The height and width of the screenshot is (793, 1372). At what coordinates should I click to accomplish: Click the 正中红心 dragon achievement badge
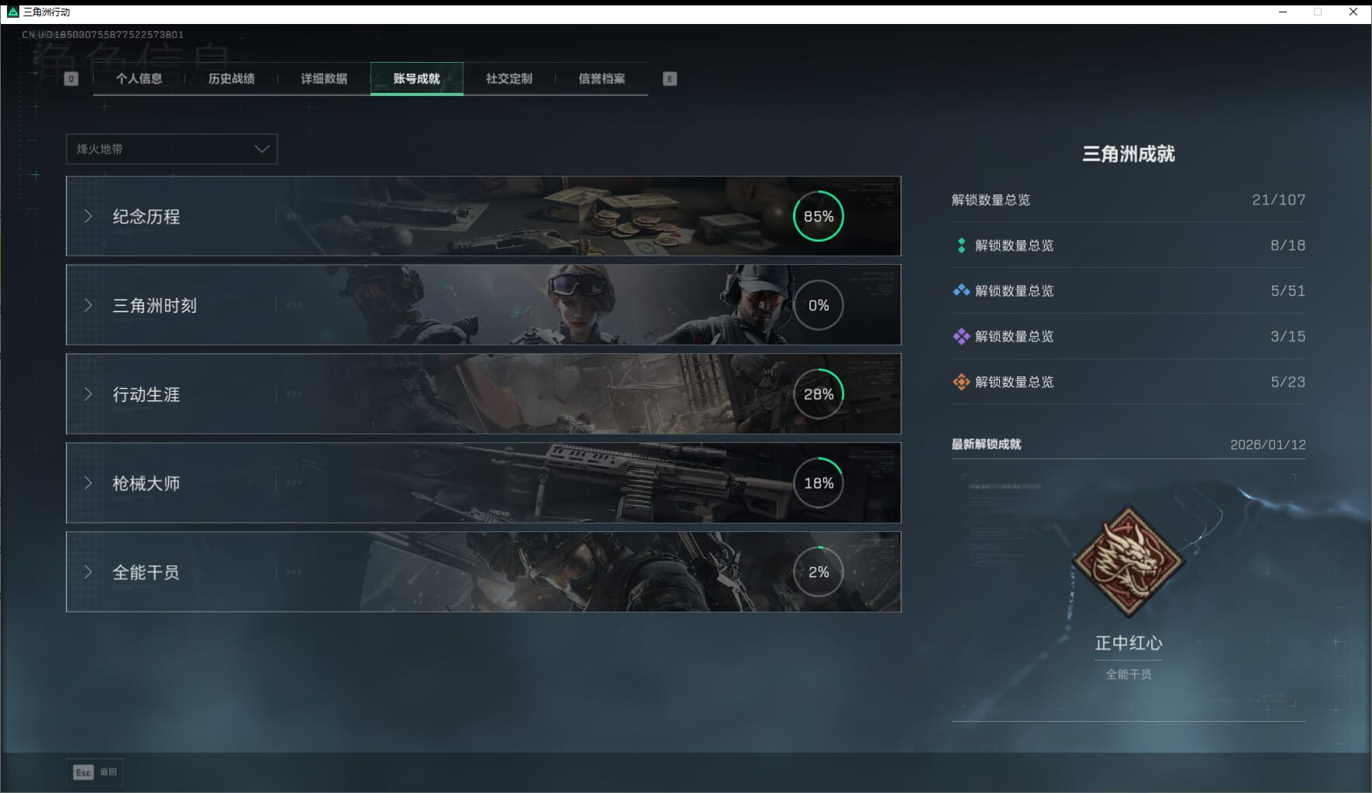point(1128,561)
